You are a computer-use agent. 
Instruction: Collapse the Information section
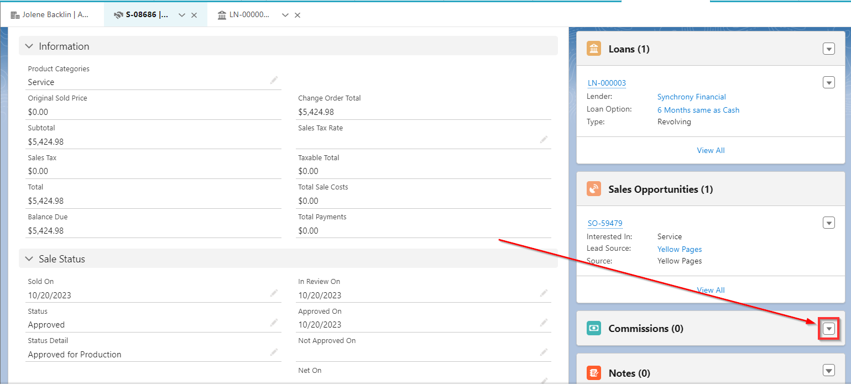[29, 46]
